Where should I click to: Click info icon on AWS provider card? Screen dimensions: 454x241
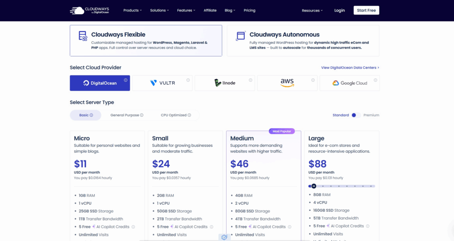coord(313,80)
